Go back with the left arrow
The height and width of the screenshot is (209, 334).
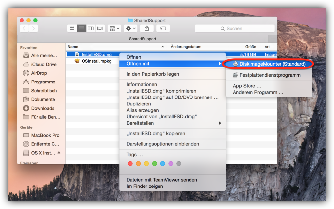(24, 28)
